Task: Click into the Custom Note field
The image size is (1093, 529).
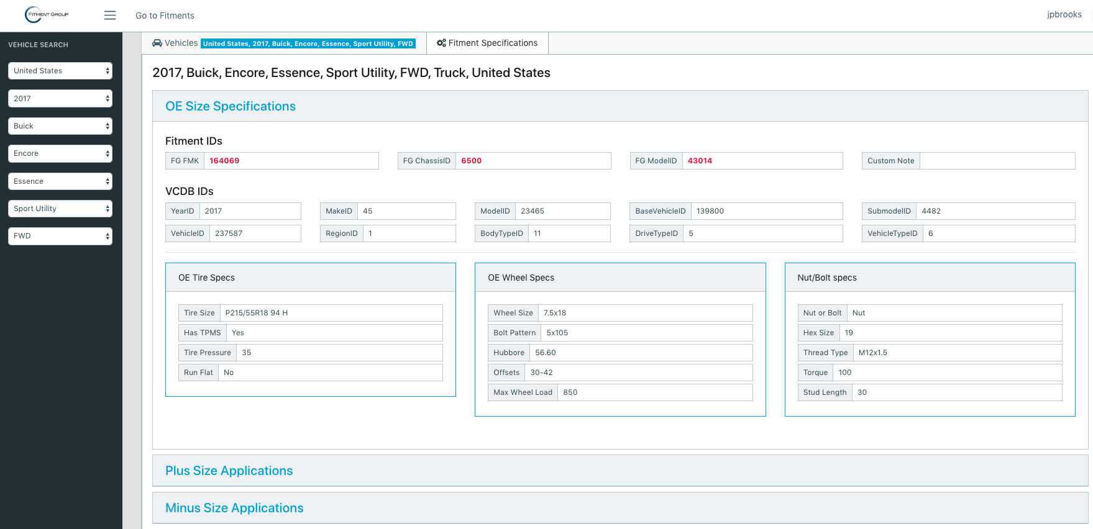Action: (997, 161)
